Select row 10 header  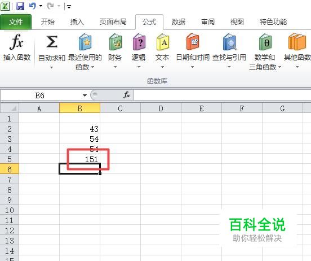pos(10,210)
